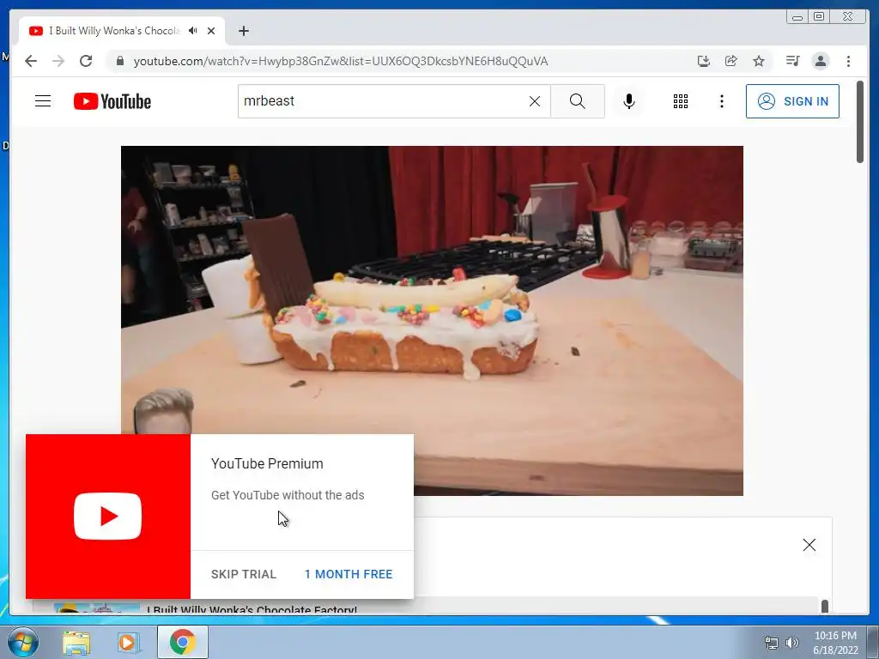Open Chrome three-dot customize menu

pyautogui.click(x=848, y=61)
